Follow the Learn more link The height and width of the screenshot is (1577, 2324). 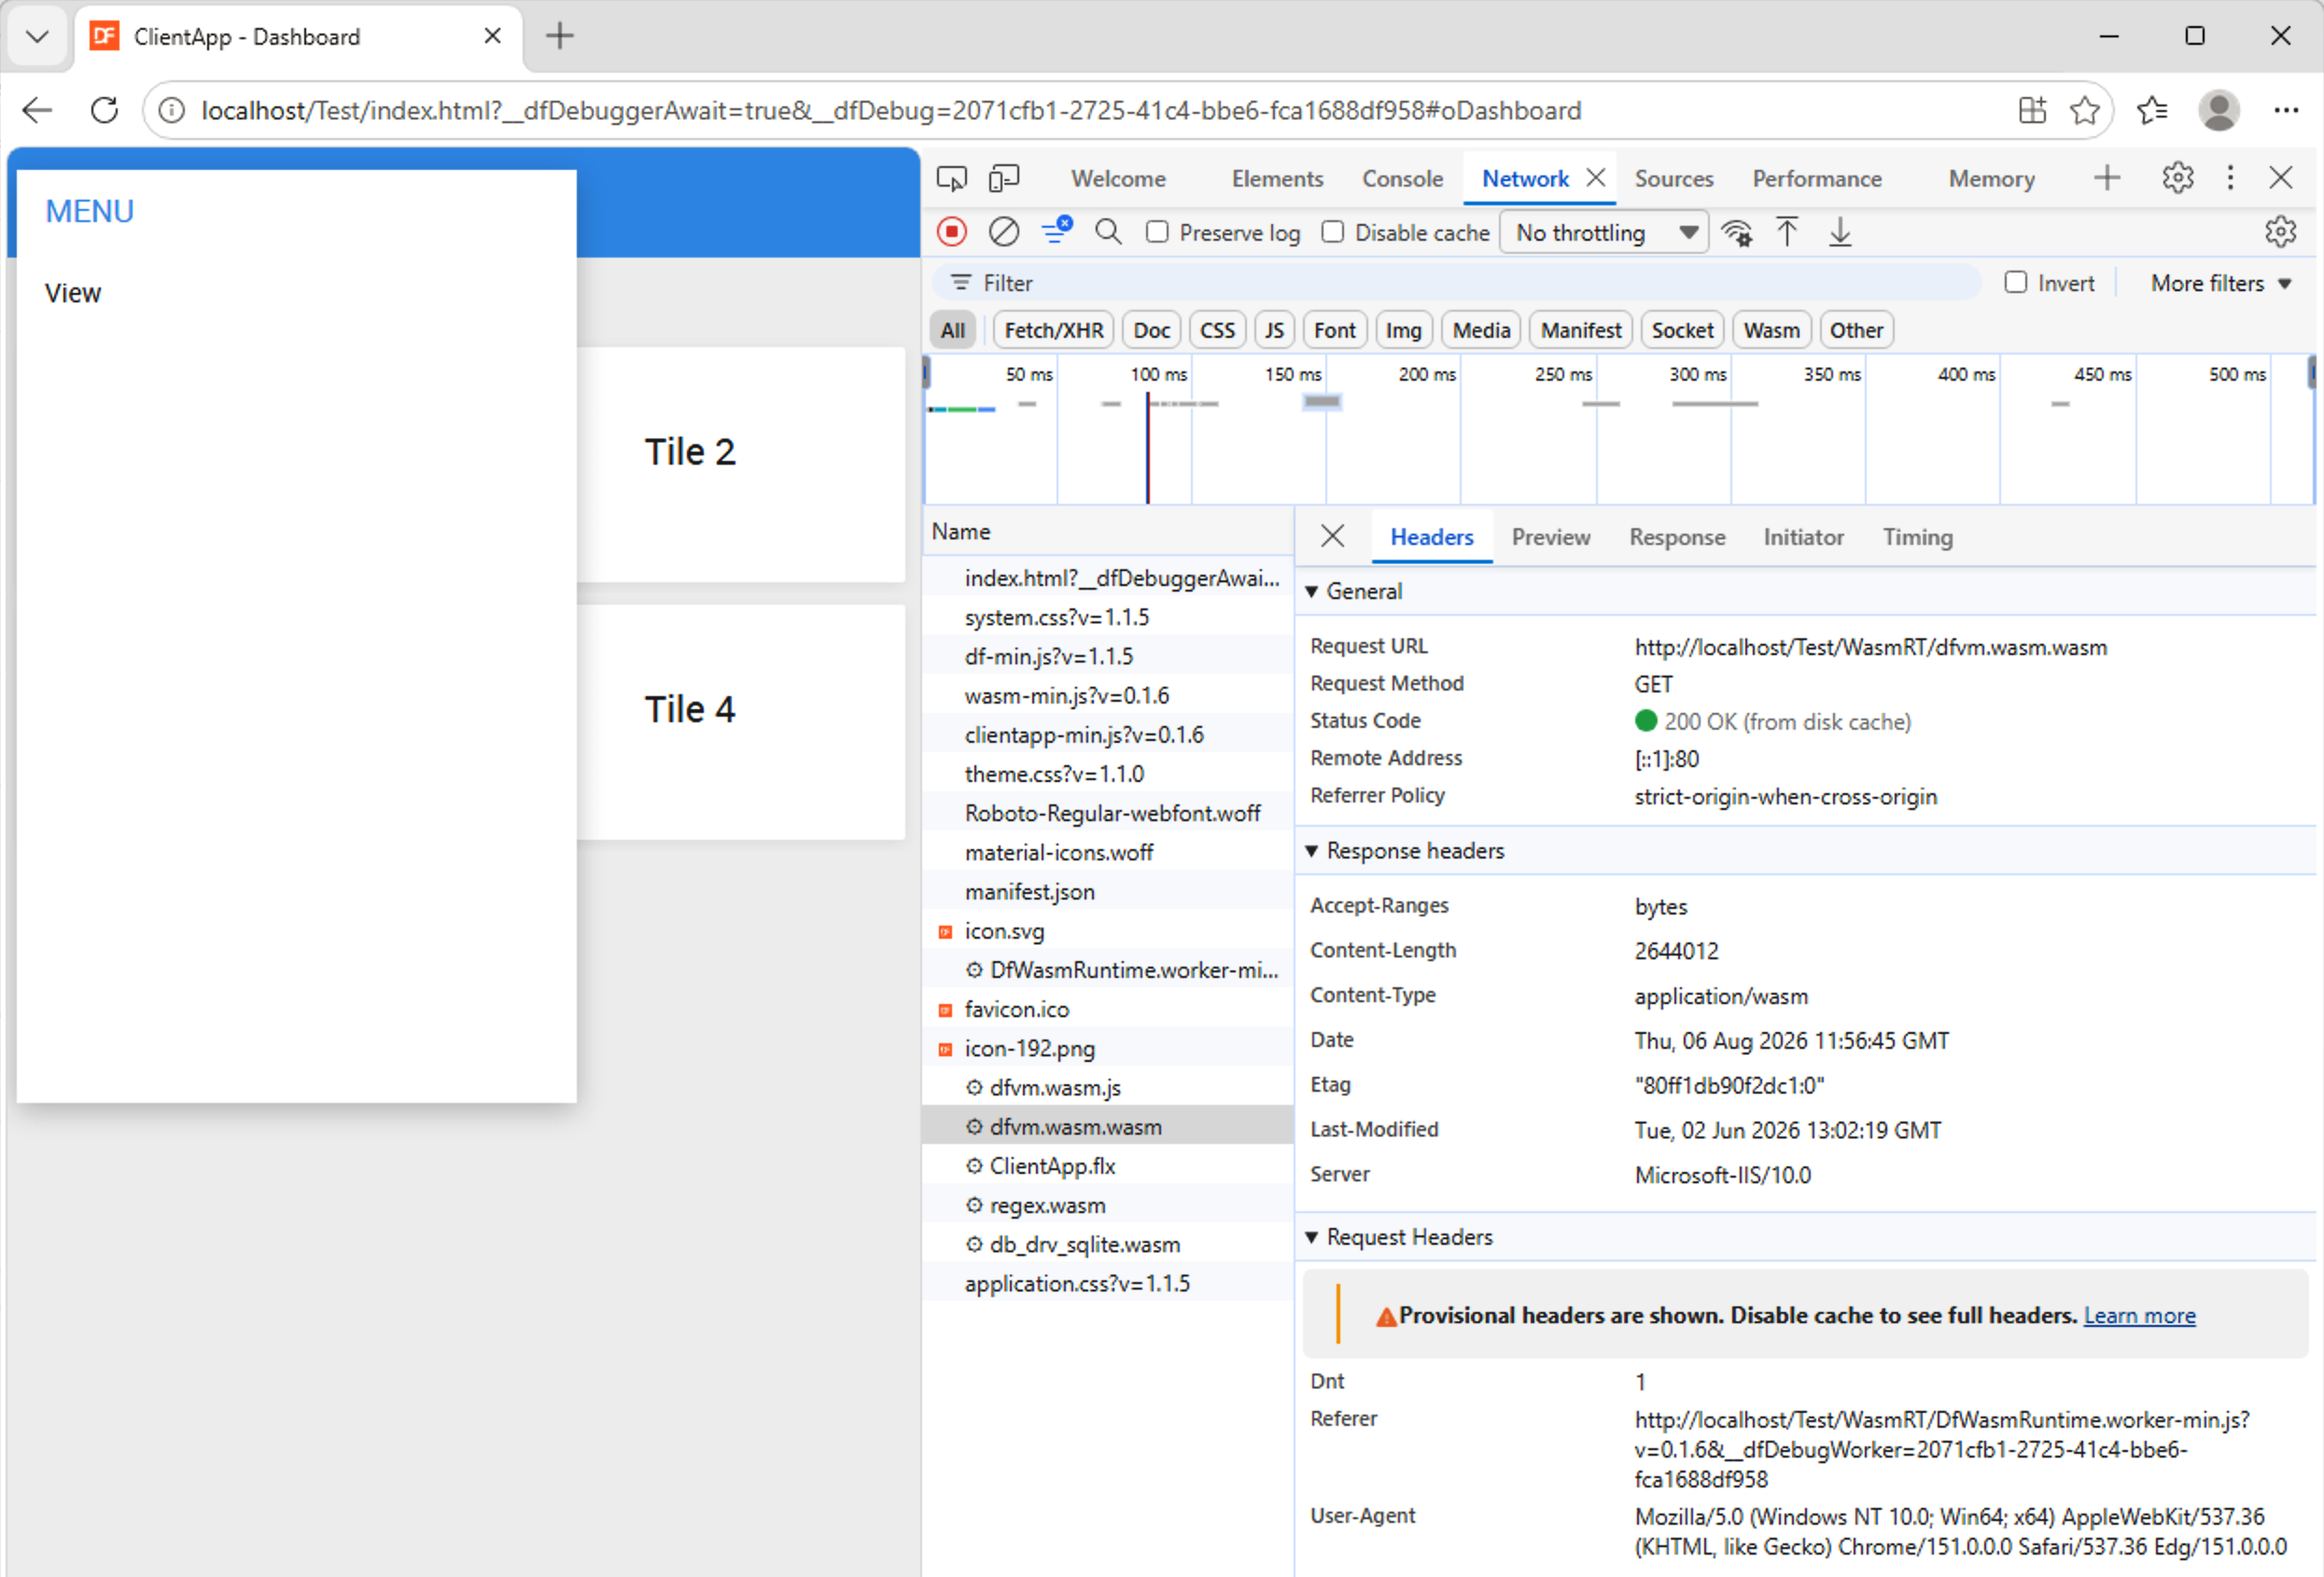[2139, 1316]
